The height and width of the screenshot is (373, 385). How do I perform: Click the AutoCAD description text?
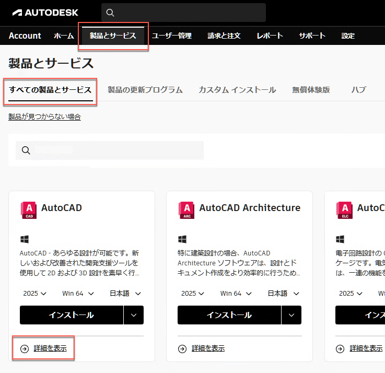[79, 263]
